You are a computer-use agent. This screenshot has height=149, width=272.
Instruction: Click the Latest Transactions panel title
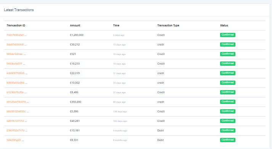point(19,10)
